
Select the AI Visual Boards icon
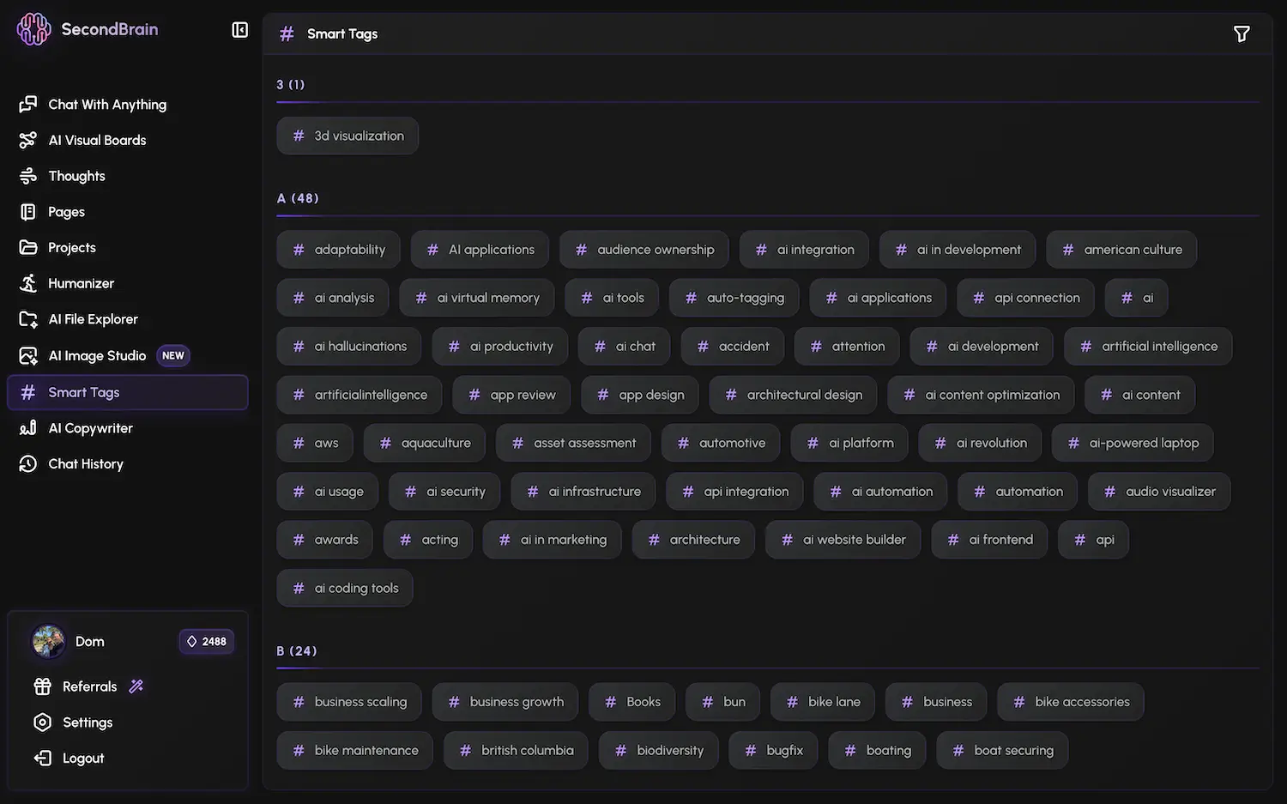point(27,139)
